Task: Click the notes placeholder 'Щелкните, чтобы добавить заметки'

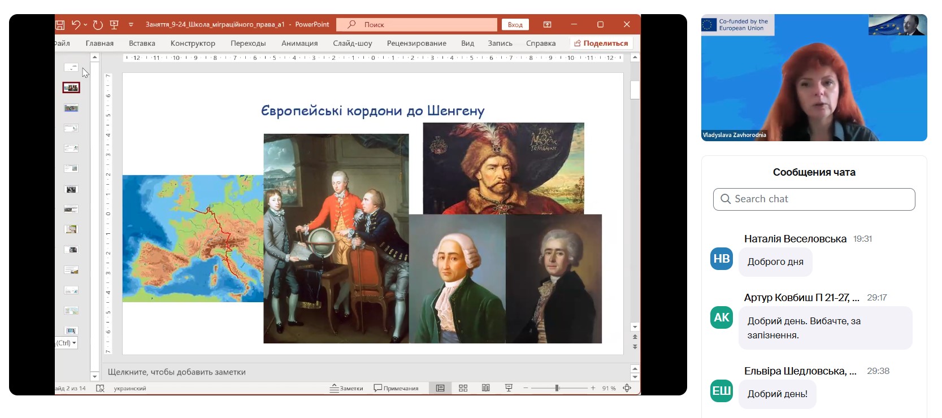Action: pyautogui.click(x=177, y=372)
